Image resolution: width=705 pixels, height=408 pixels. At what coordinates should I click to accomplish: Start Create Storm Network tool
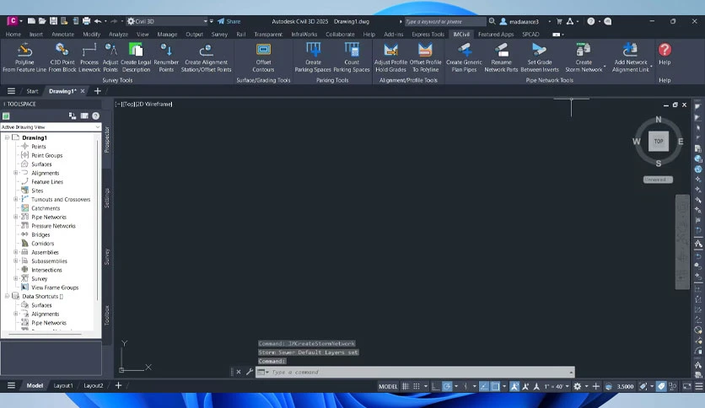coord(584,57)
